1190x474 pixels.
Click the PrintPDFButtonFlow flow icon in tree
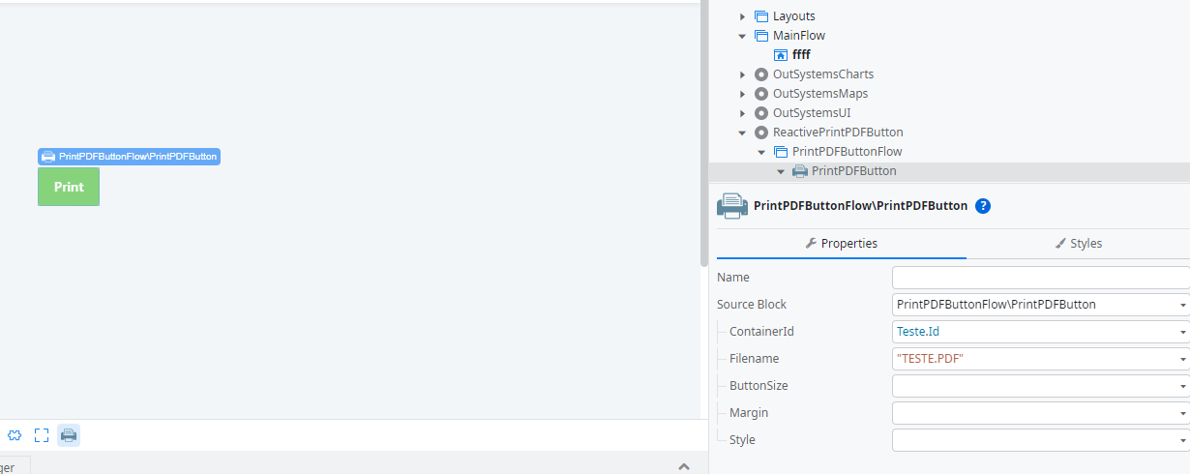click(780, 152)
